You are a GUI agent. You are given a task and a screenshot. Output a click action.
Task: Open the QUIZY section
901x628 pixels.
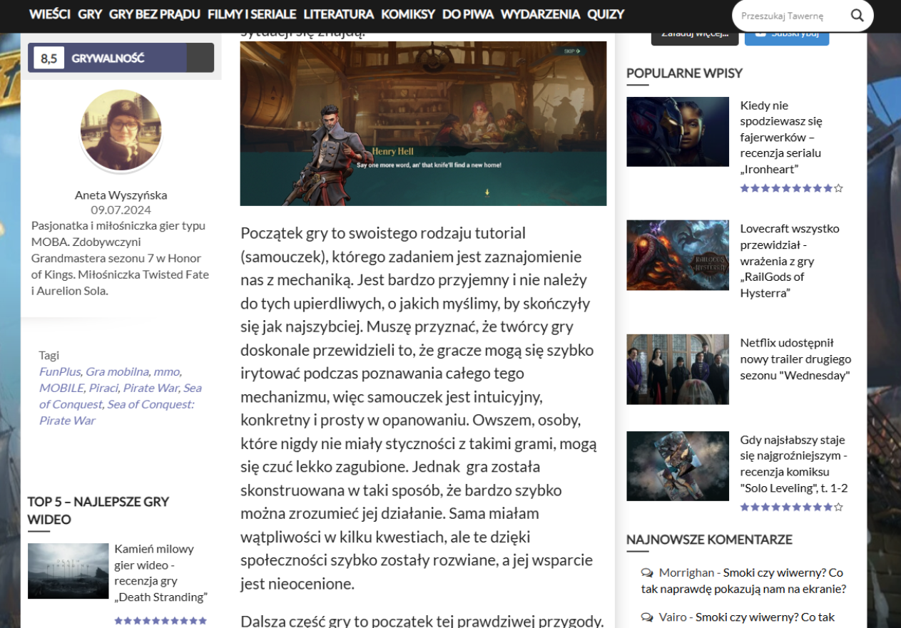tap(606, 14)
